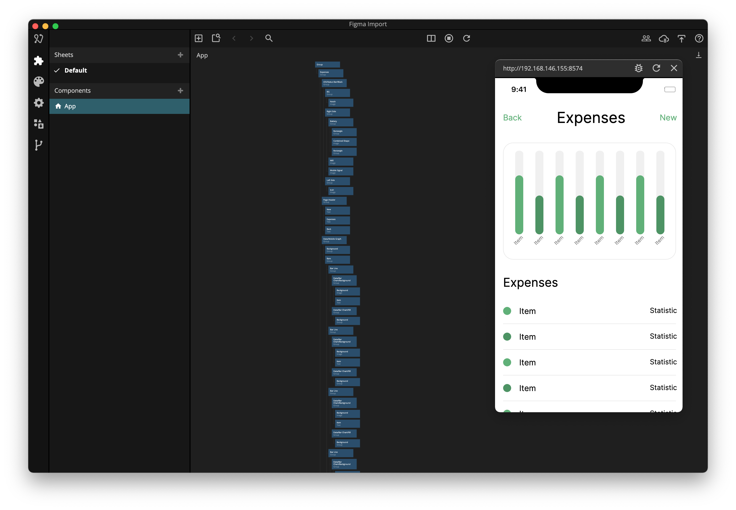Click the magnifier search toolbar icon
The height and width of the screenshot is (510, 736).
tap(269, 38)
